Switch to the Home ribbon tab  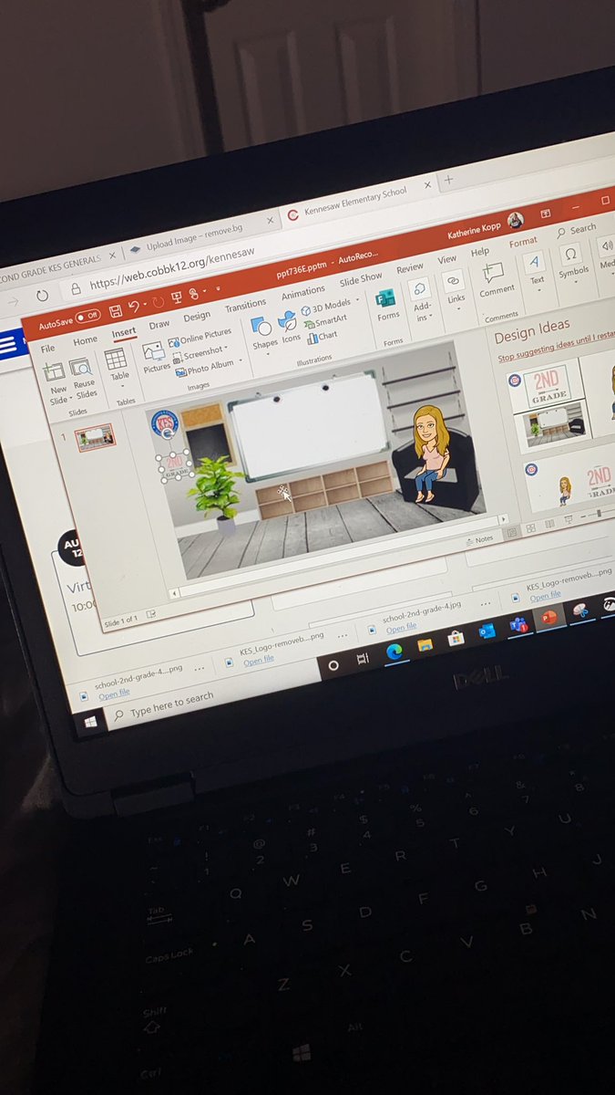[x=86, y=340]
